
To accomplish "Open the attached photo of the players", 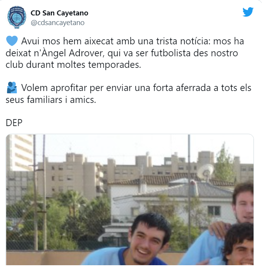I will (130, 199).
